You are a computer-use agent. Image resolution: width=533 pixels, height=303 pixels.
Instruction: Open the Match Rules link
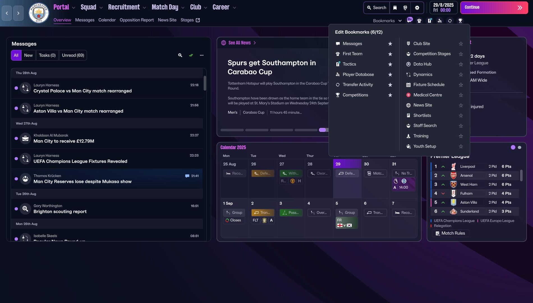tap(450, 233)
